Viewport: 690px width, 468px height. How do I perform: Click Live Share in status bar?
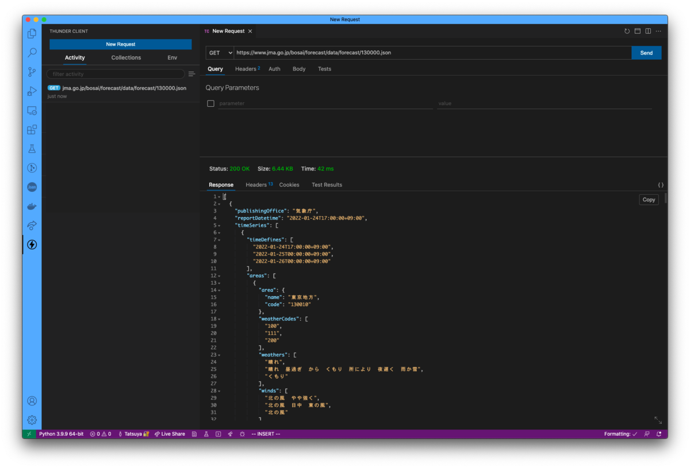[170, 434]
